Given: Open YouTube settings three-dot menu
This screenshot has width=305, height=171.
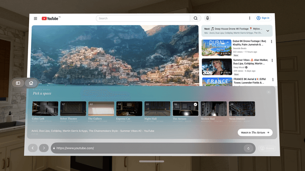Looking at the screenshot, I should 250,18.
